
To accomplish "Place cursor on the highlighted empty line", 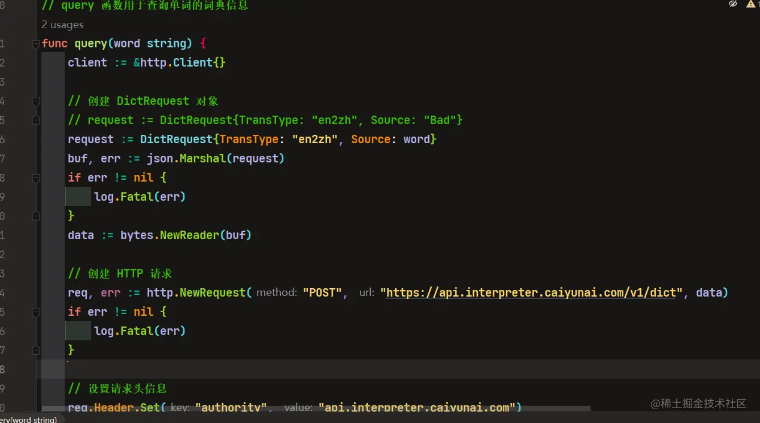I will click(398, 369).
